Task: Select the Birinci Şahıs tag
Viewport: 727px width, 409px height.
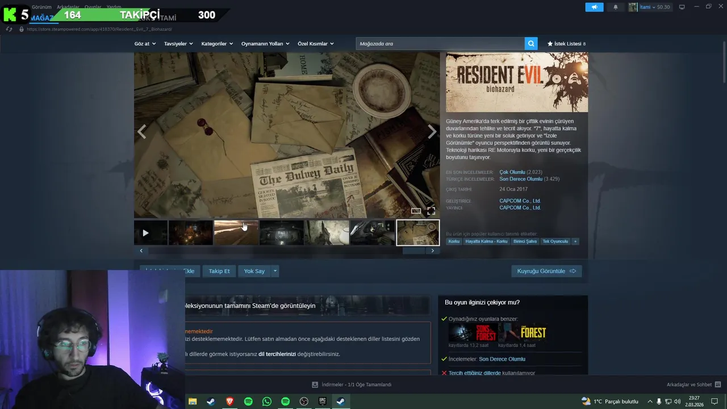Action: (x=525, y=241)
